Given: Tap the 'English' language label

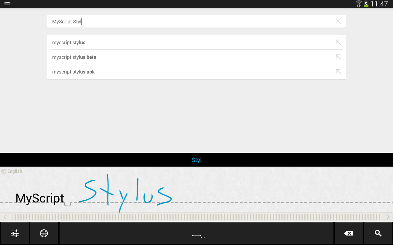Looking at the screenshot, I should coord(12,171).
